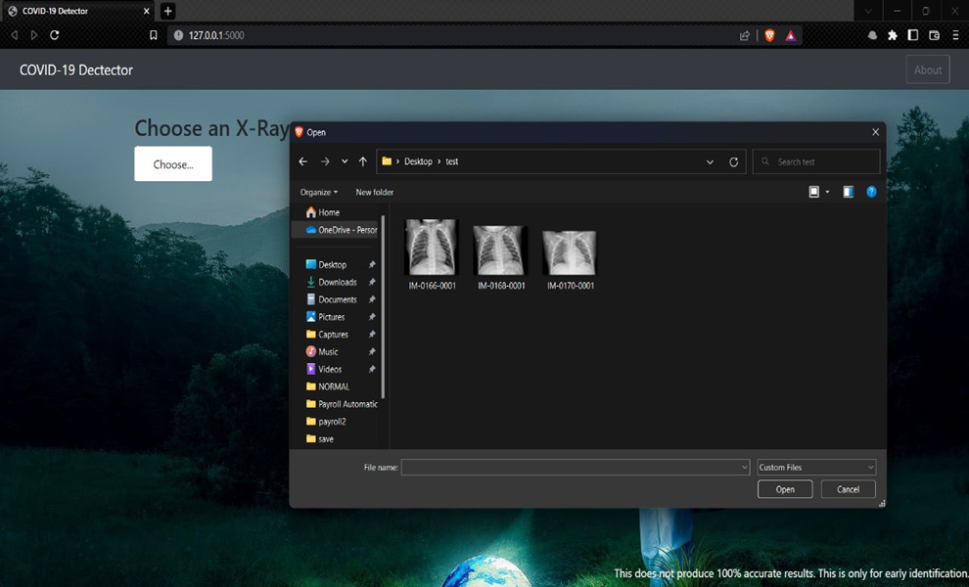The image size is (969, 587).
Task: Open the browser extensions puzzle icon
Action: (x=893, y=36)
